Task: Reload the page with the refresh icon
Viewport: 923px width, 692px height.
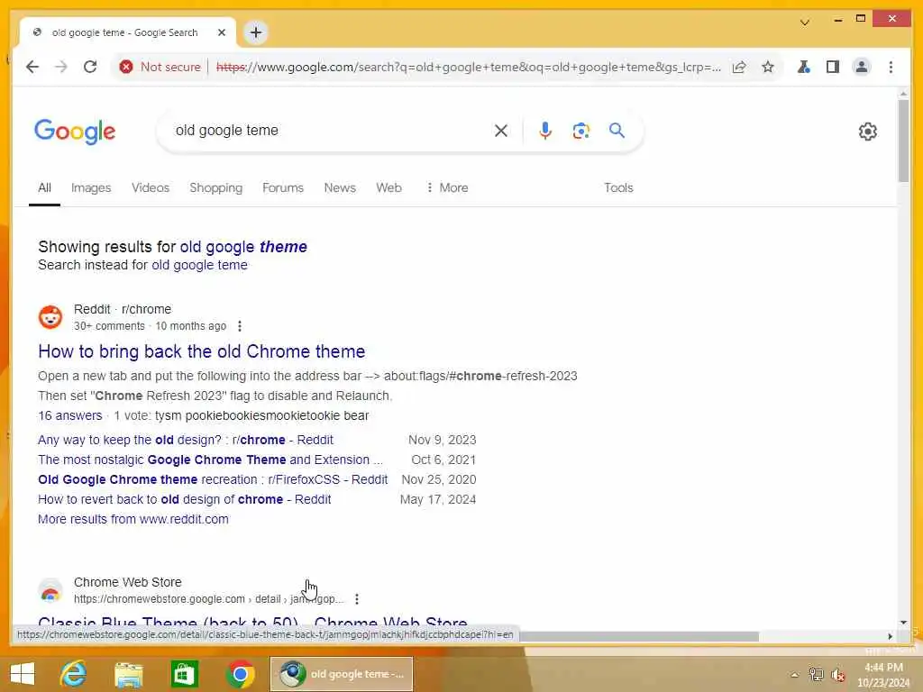Action: [90, 67]
